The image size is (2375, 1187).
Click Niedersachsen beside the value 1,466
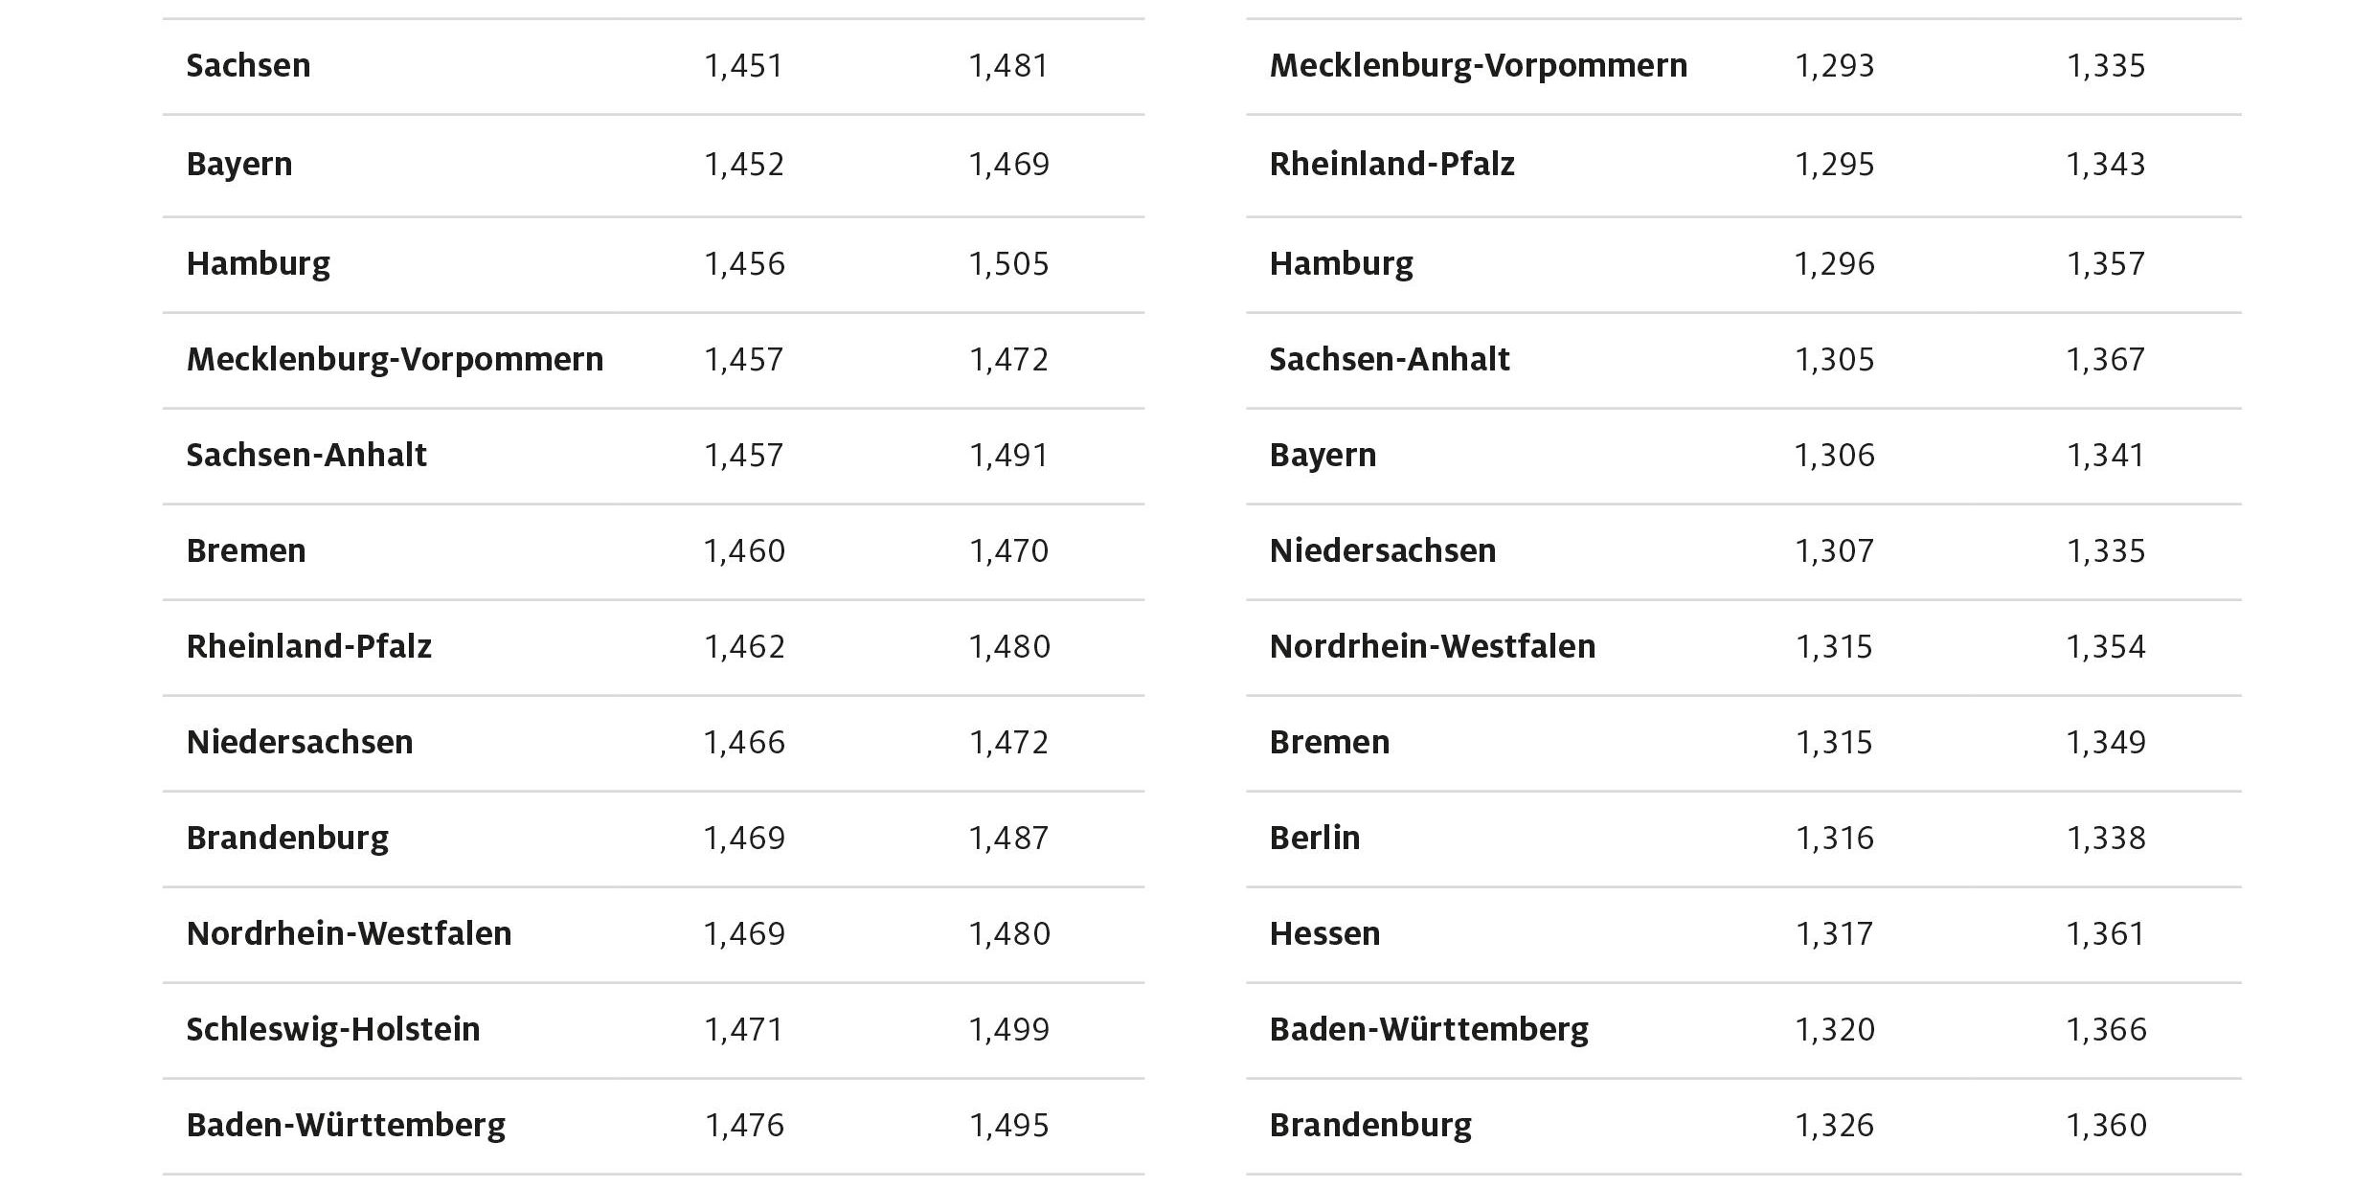pyautogui.click(x=300, y=742)
